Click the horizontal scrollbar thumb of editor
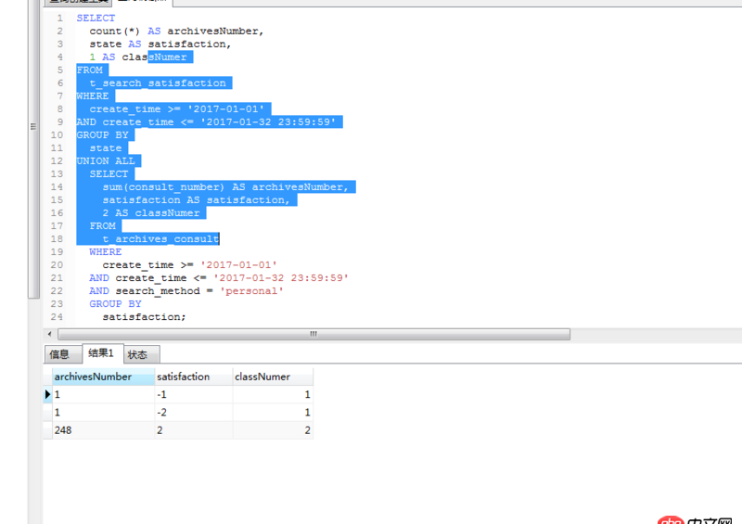This screenshot has height=524, width=742. [313, 334]
